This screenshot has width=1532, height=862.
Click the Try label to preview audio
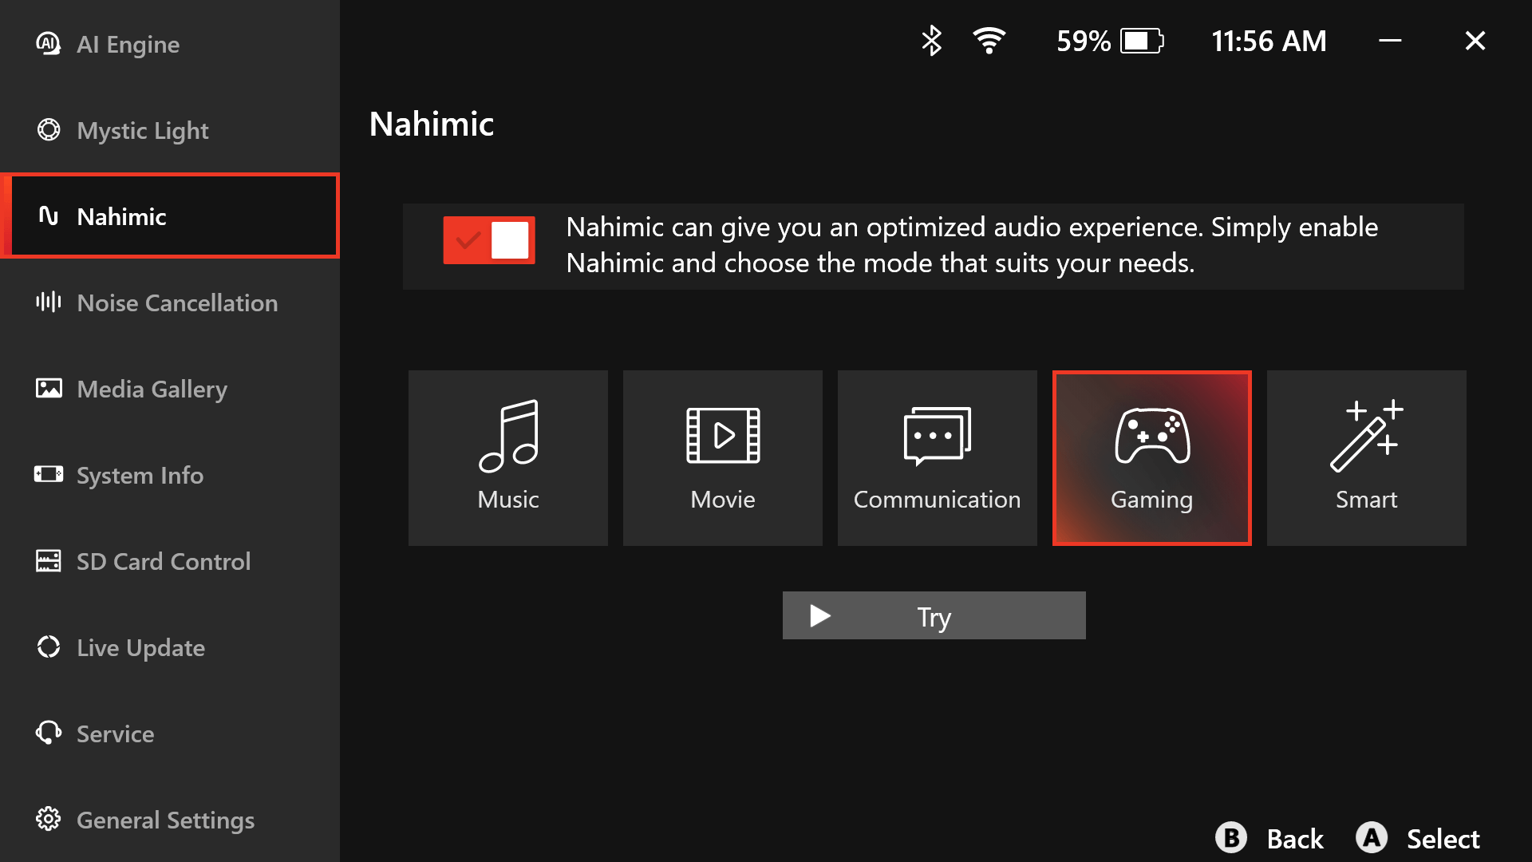(934, 617)
